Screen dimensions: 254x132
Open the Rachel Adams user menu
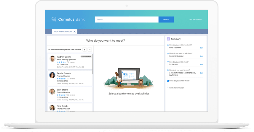tap(196, 19)
